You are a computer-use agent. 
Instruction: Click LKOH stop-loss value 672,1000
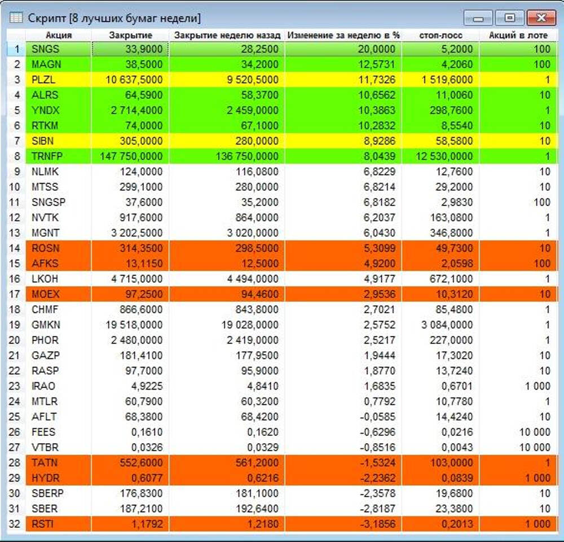[x=451, y=279]
